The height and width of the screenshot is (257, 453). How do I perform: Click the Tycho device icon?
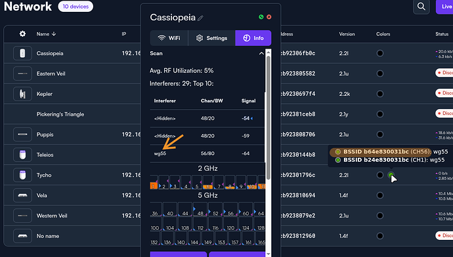[22, 175]
